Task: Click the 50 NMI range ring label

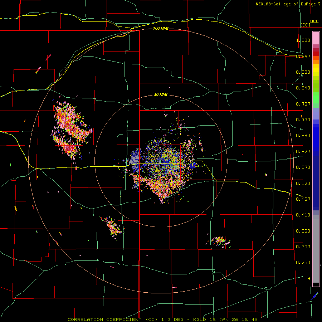Action: click(161, 95)
